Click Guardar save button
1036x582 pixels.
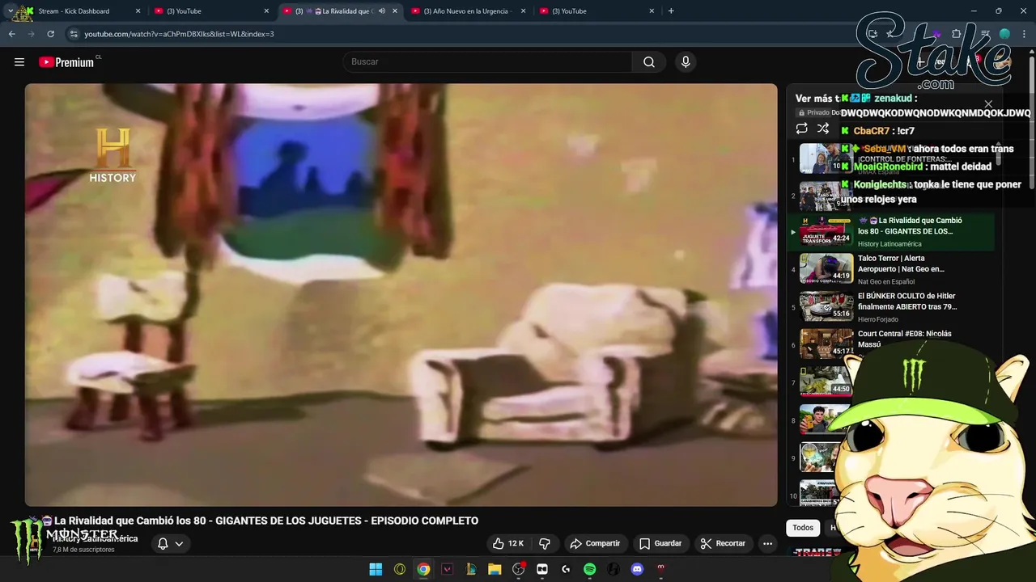coord(660,543)
